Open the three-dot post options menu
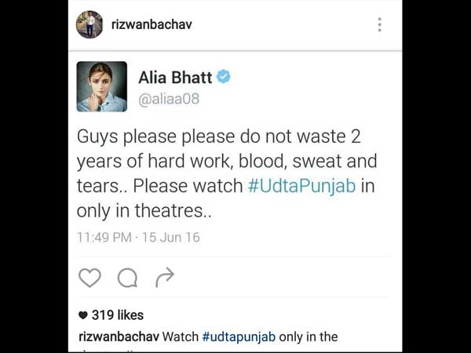Screen dimensions: 471x353 380,24
